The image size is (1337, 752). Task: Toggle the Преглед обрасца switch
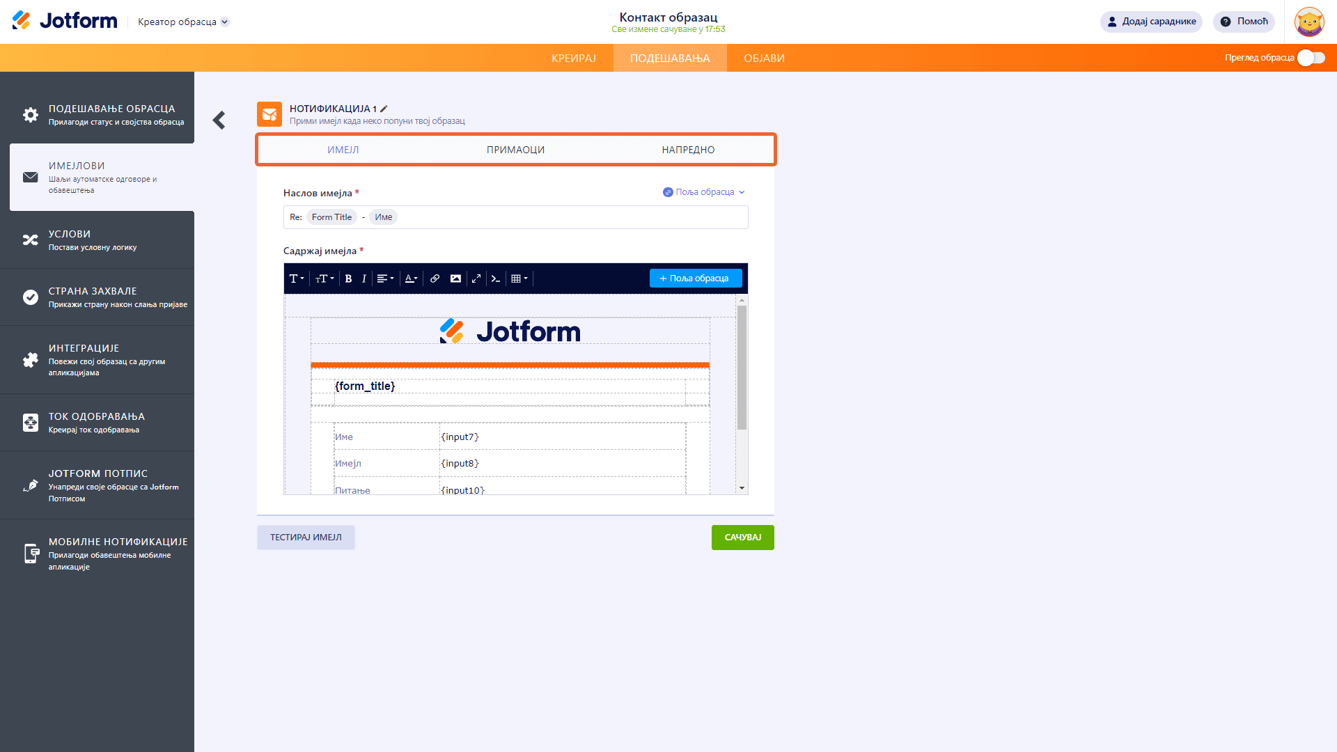click(x=1311, y=58)
